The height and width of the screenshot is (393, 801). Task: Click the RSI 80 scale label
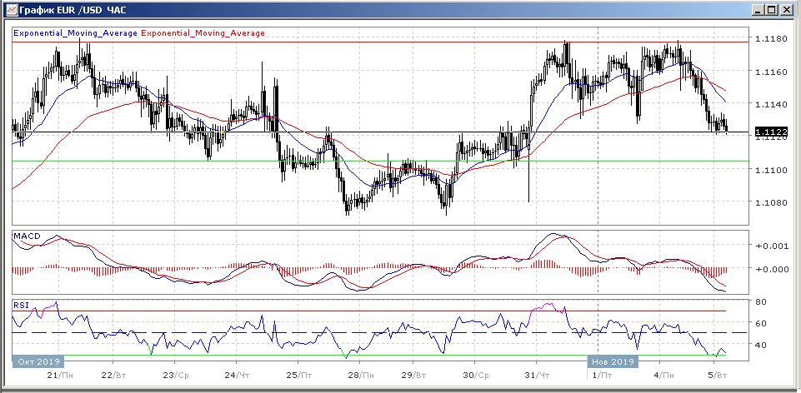pyautogui.click(x=760, y=301)
